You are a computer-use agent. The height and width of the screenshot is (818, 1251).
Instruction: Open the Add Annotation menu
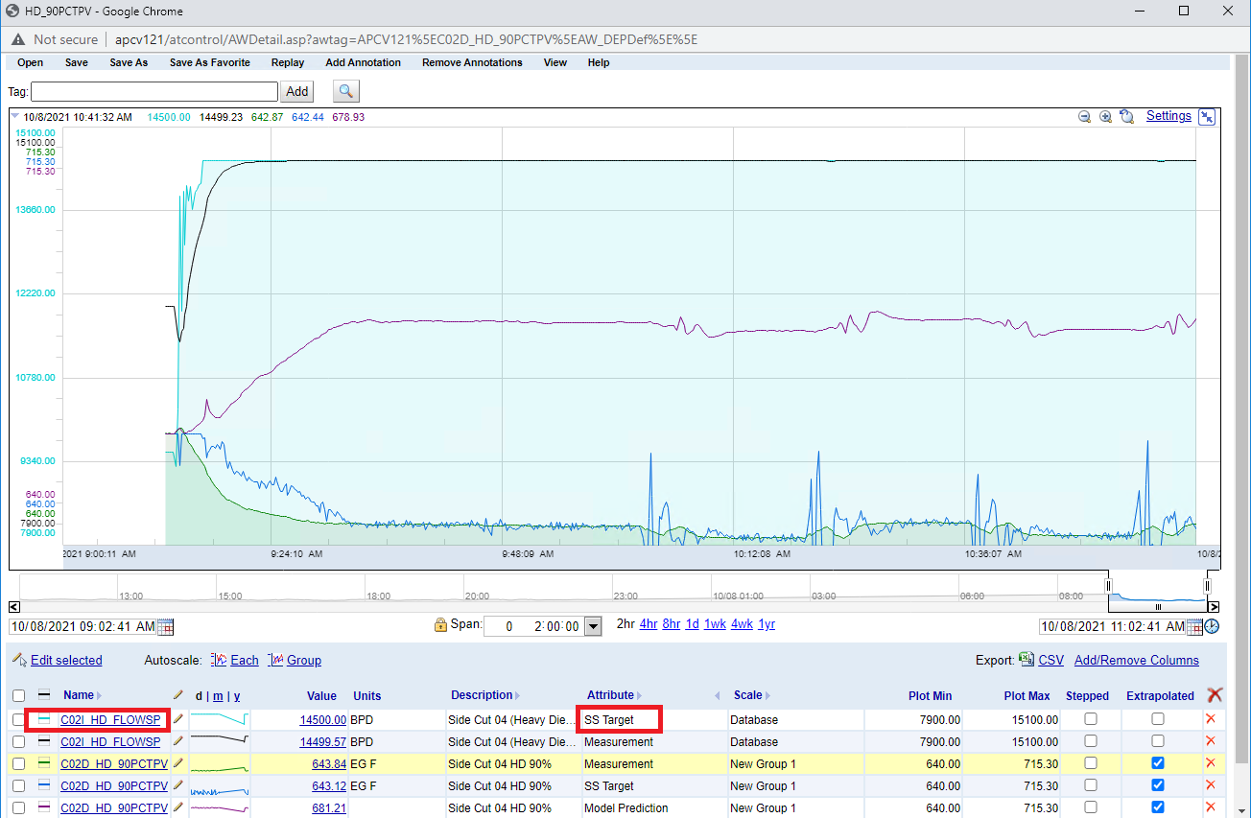363,63
